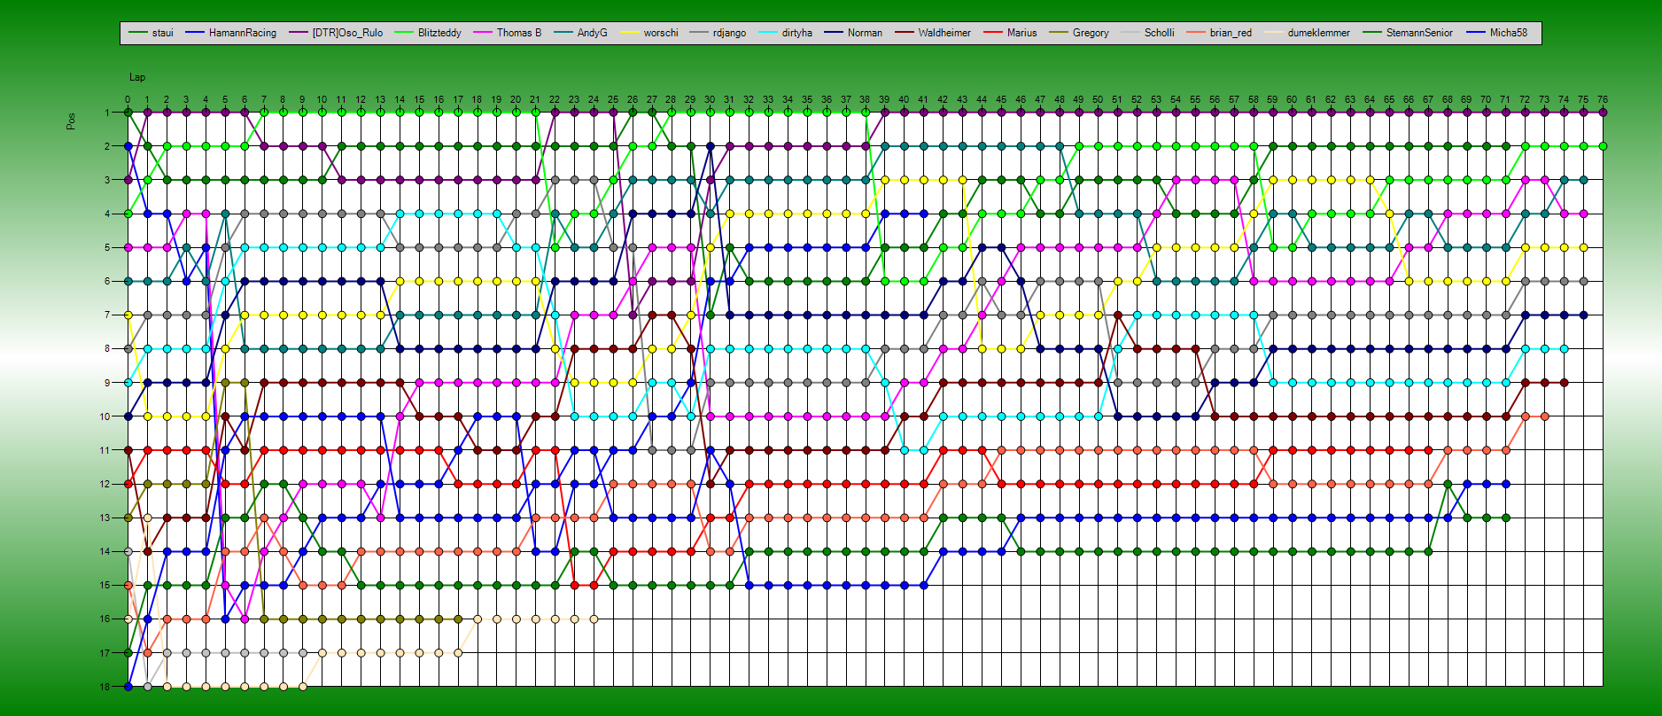Click the magenta line swatch beside Thomas B
The height and width of the screenshot is (716, 1662).
(x=482, y=33)
